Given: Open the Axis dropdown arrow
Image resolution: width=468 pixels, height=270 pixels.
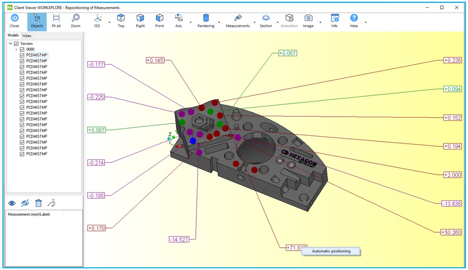Looking at the screenshot, I should [191, 22].
